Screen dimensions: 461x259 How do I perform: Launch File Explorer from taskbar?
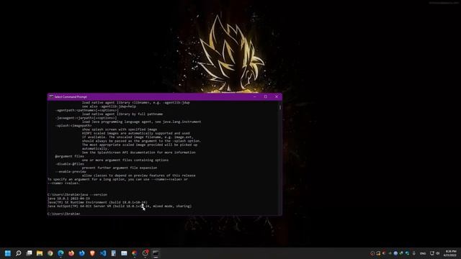[40, 253]
